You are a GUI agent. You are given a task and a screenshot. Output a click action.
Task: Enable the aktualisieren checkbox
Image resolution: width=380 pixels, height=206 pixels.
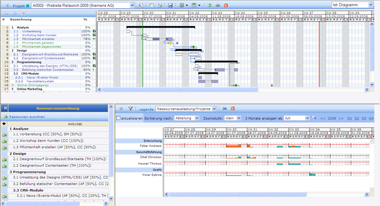point(118,118)
